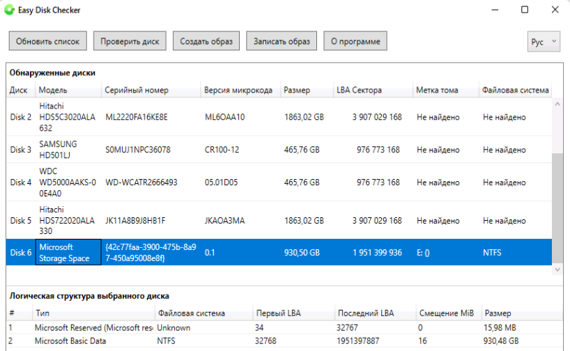
Task: Click the 930,50 GB size cell
Action: point(302,252)
